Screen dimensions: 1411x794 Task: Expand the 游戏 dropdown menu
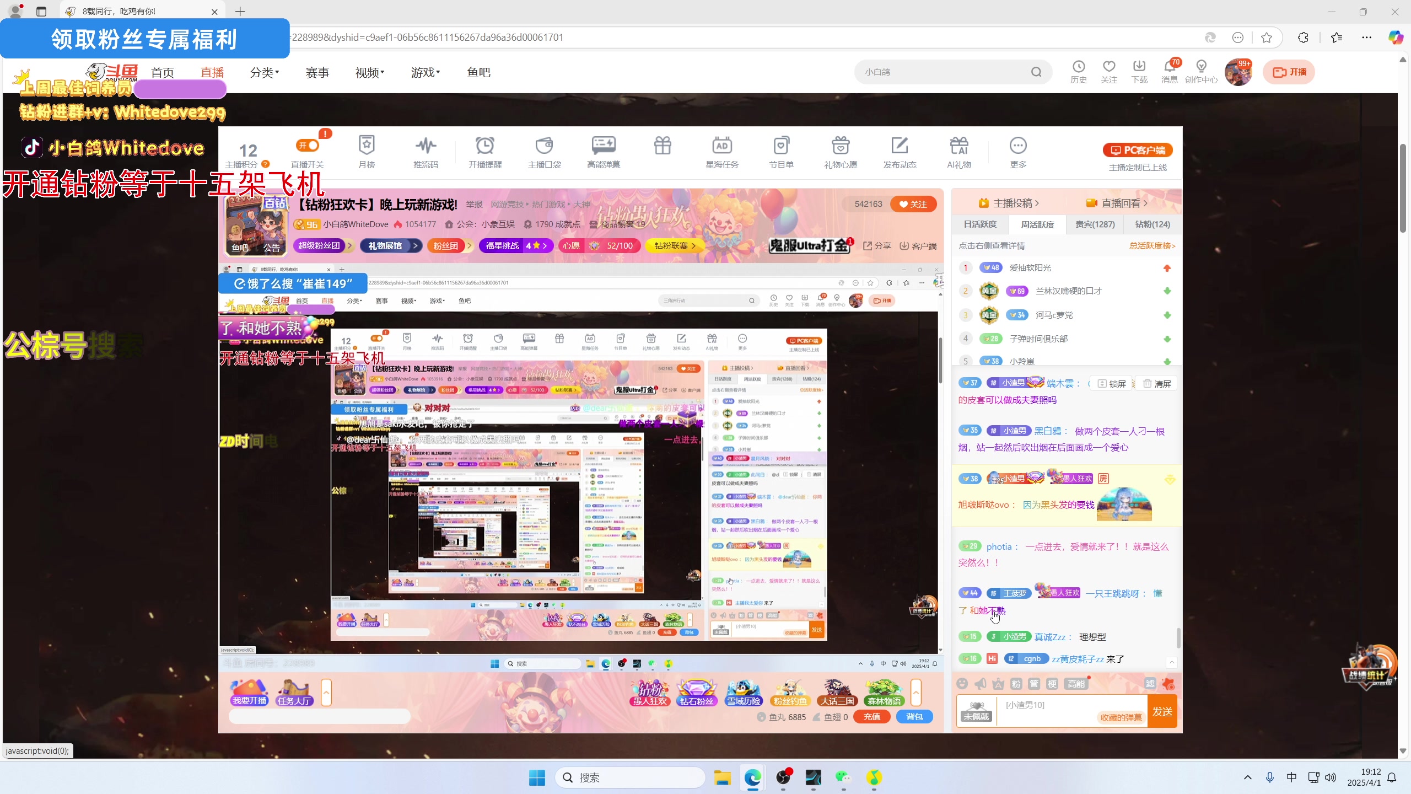tap(425, 72)
